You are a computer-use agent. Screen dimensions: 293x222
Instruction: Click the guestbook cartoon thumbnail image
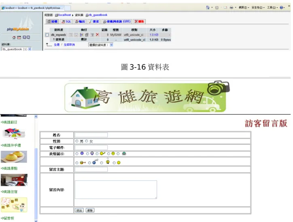pyautogui.click(x=14, y=205)
